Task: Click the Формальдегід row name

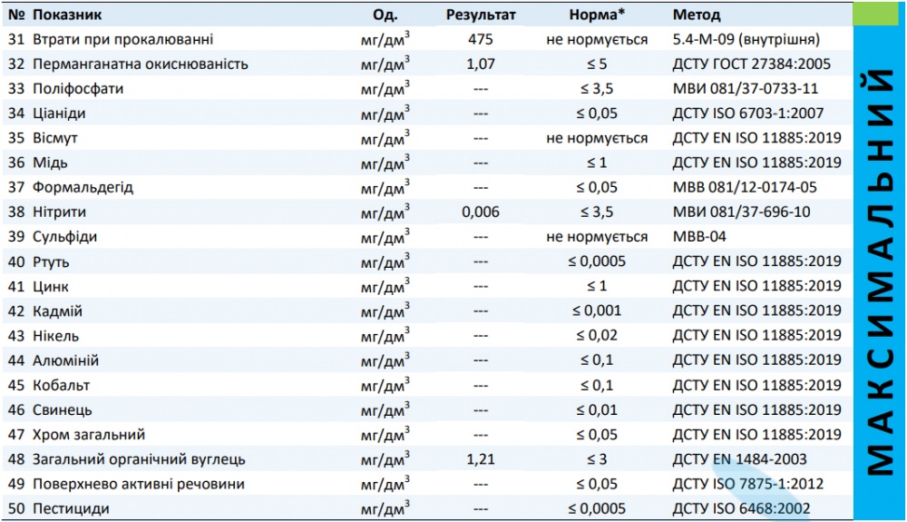Action: [x=83, y=188]
